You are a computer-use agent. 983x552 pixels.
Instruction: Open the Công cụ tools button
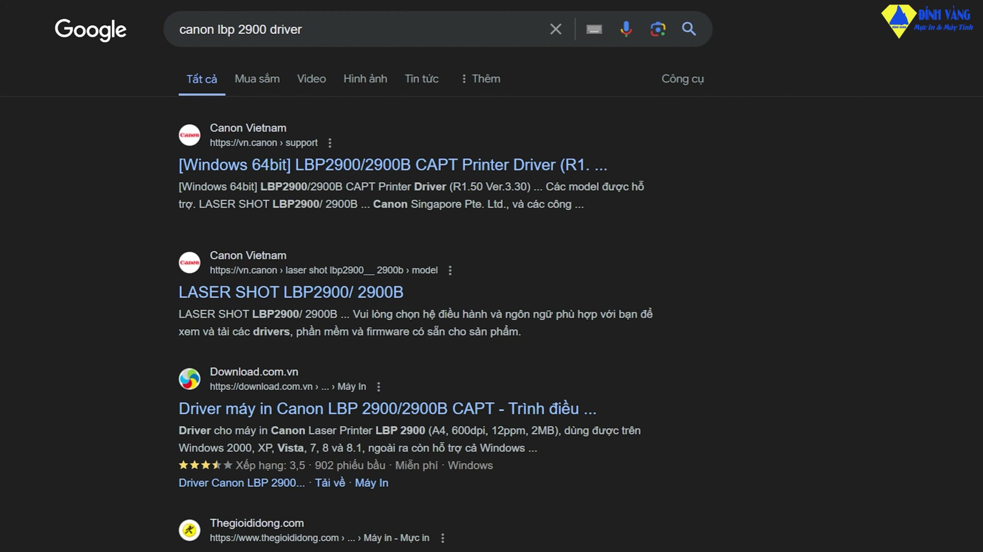click(682, 79)
